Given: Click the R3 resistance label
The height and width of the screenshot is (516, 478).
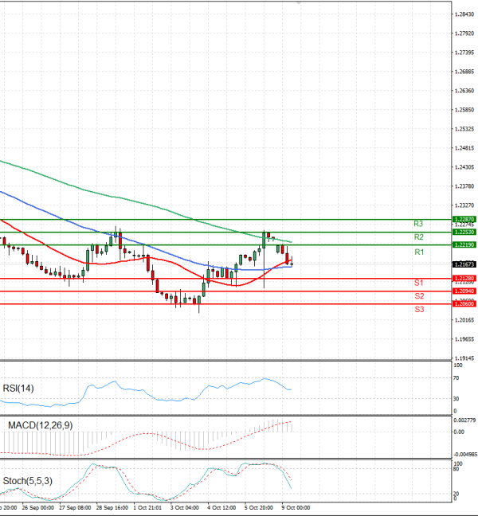Looking at the screenshot, I should point(418,224).
